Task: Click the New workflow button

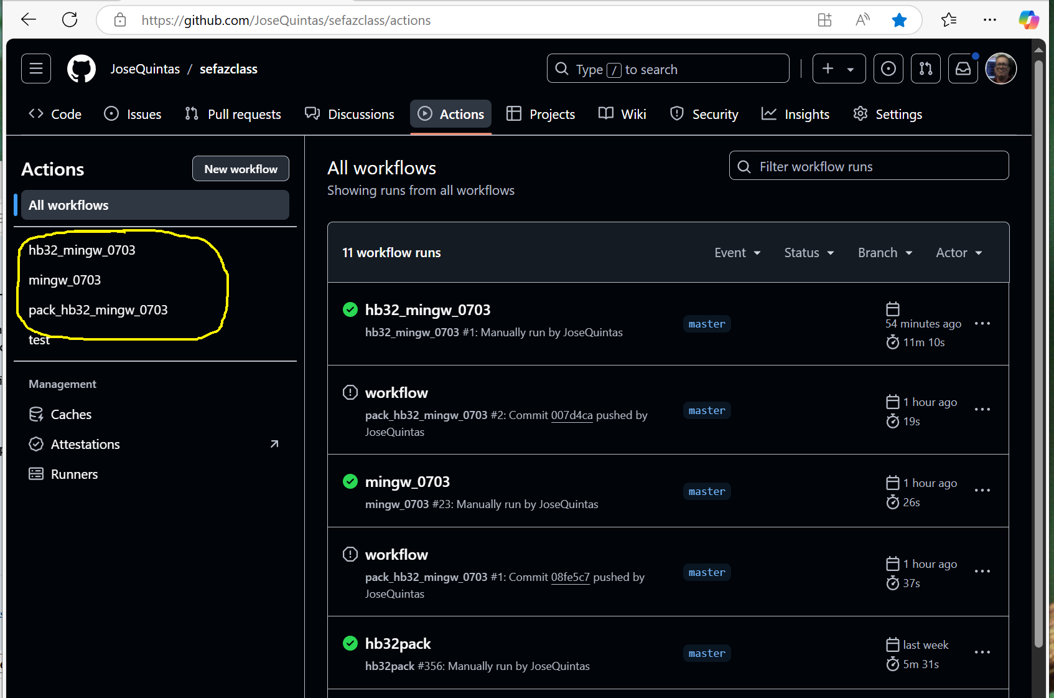Action: point(241,169)
